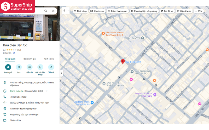Viewport: 209px width, 130px height.
Task: Clear the search with the X icon
Action: pos(53,11)
